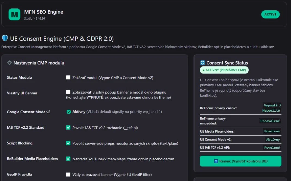
Task: Toggle the Script Blocking server-side prepis checkbox
Action: point(68,143)
